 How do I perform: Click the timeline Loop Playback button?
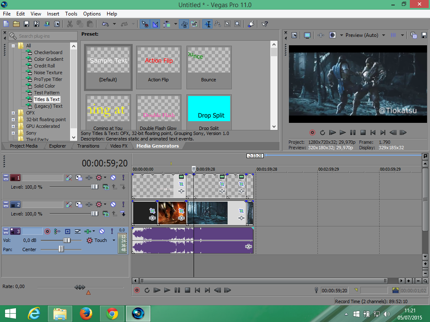(x=147, y=290)
